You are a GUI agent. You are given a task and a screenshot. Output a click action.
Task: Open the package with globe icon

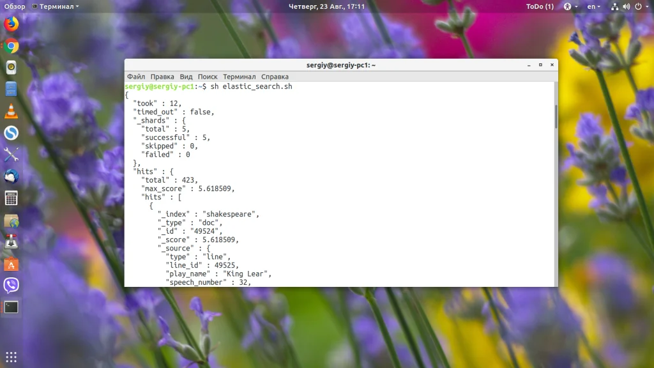11,220
